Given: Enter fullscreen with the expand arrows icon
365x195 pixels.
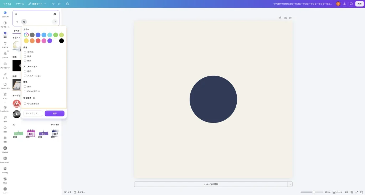Looking at the screenshot, I should [356, 192].
